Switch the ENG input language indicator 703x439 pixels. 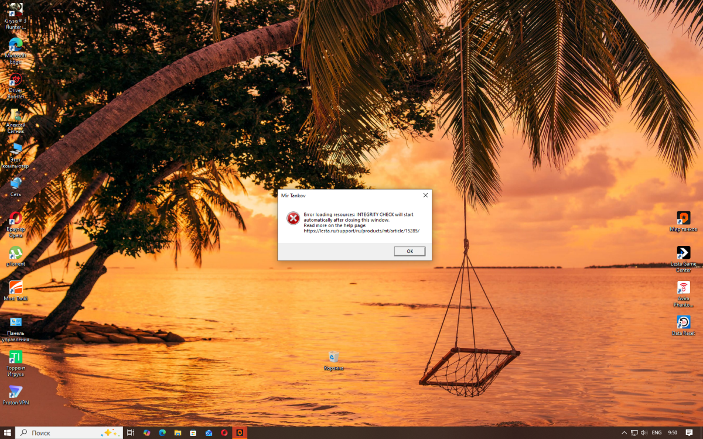click(x=657, y=433)
